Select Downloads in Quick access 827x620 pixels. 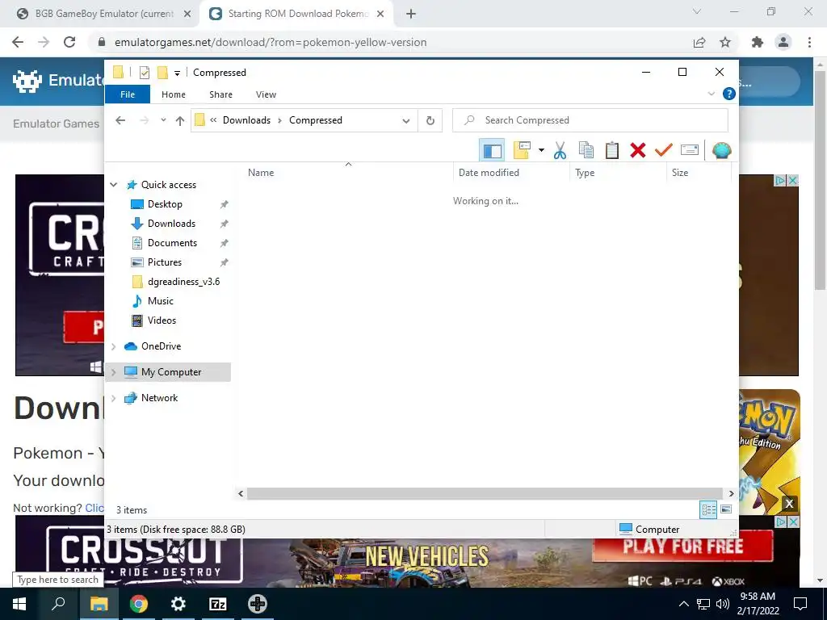point(171,224)
